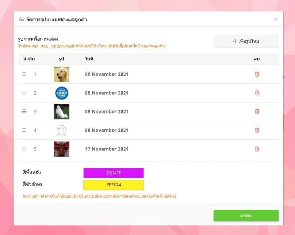The width and height of the screenshot is (295, 235).
Task: Select the white fluffy dog thumbnail
Action: pyautogui.click(x=62, y=112)
